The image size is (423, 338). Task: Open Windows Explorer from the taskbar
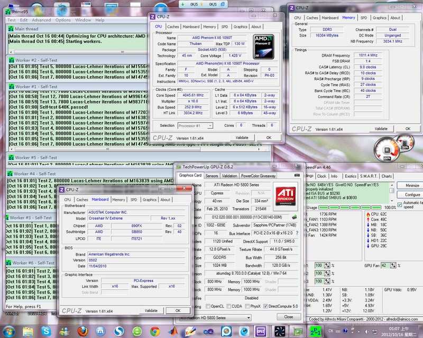click(28, 331)
